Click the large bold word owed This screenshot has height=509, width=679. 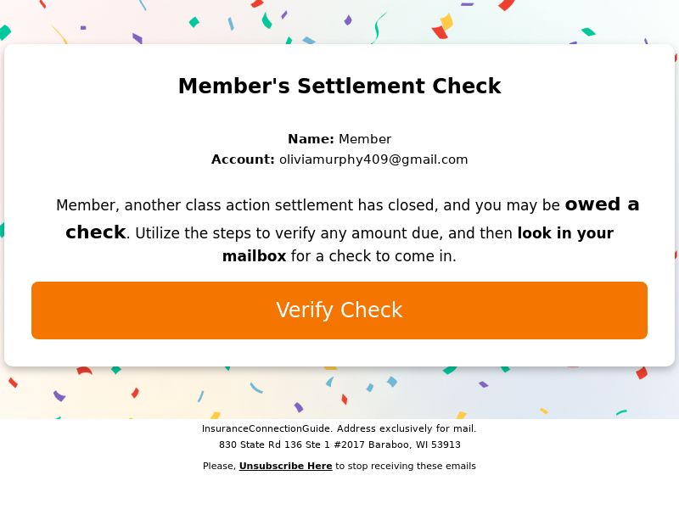click(x=592, y=204)
